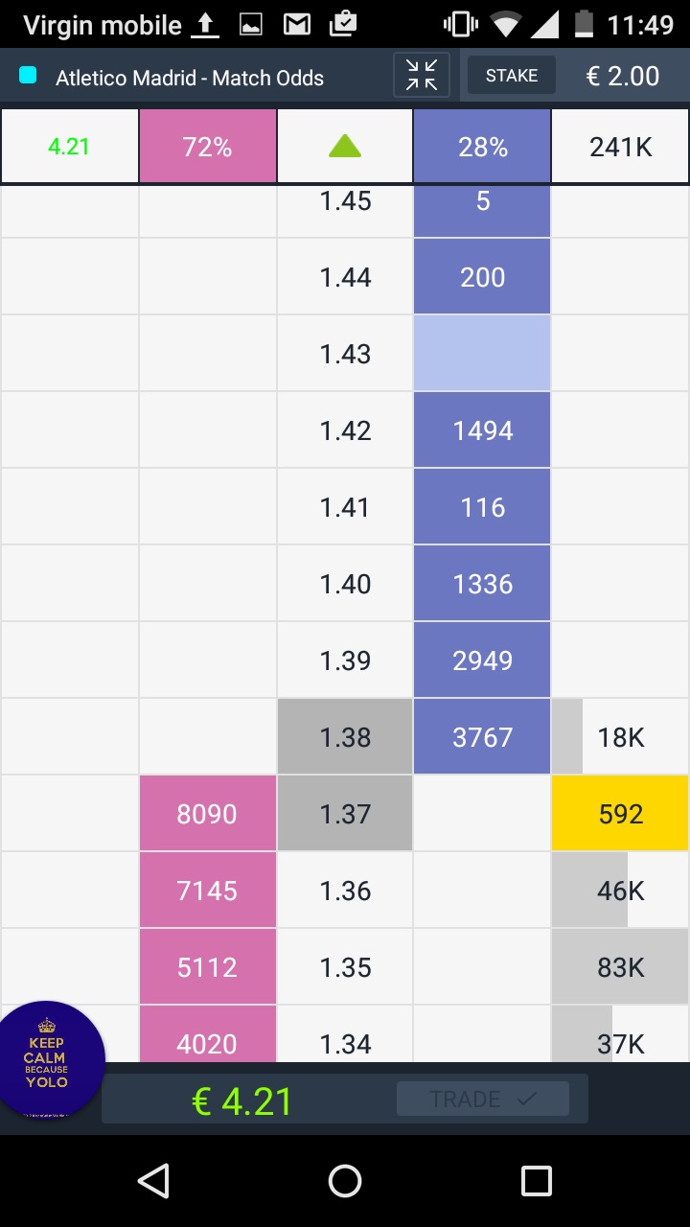Edit the € 2.00 stake amount
The image size is (690, 1227).
pyautogui.click(x=623, y=76)
